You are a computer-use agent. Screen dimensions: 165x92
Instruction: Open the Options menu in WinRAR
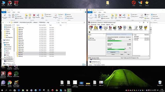[108, 25]
